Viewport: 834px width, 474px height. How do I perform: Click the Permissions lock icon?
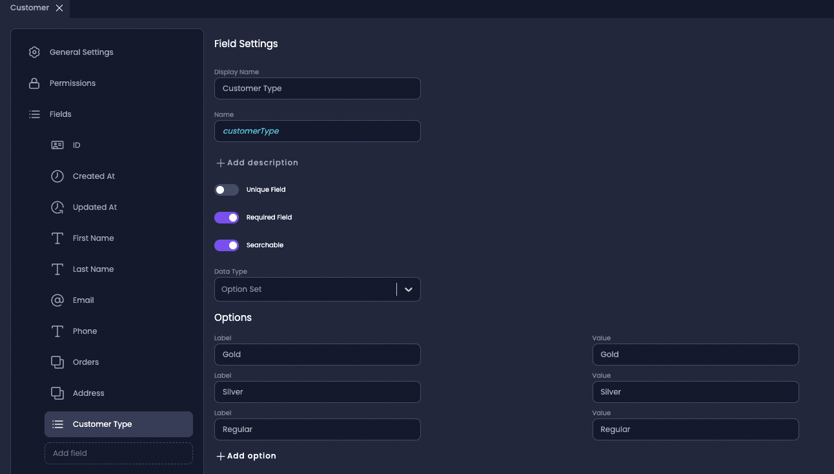point(35,83)
